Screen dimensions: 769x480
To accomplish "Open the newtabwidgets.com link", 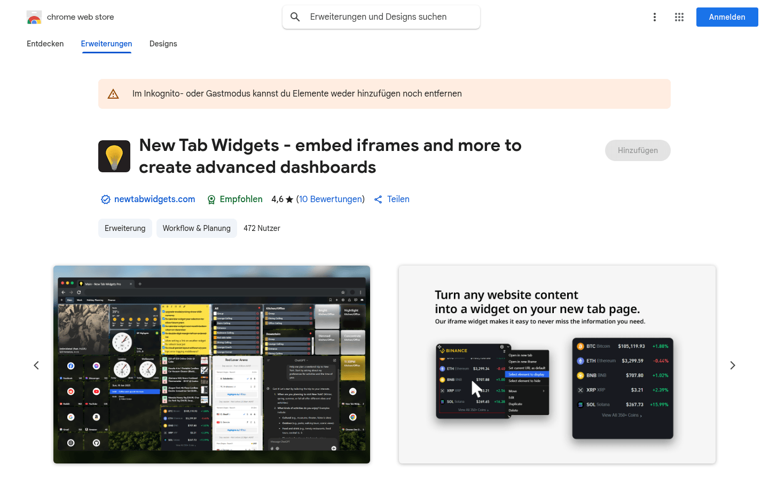I will coord(155,199).
